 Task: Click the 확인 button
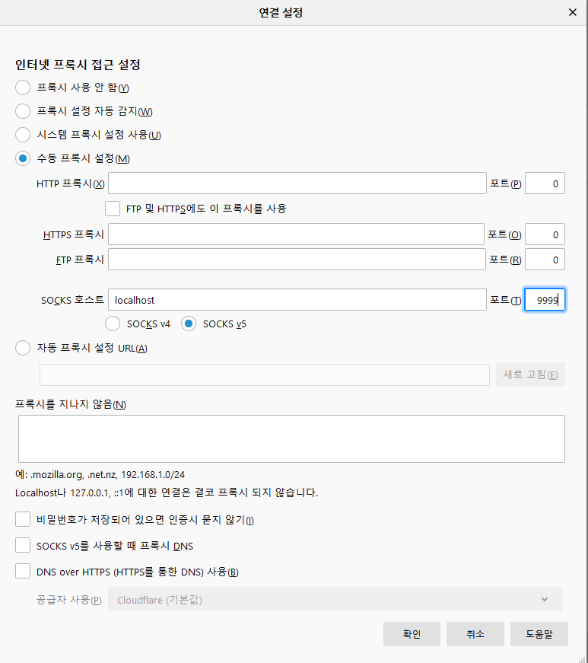[412, 634]
